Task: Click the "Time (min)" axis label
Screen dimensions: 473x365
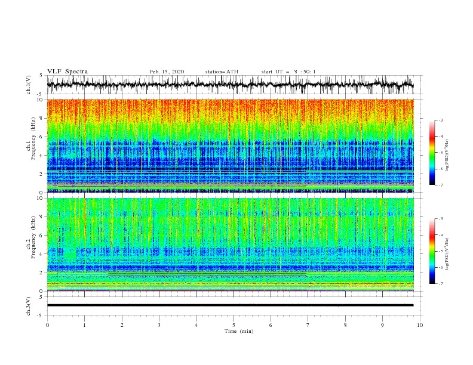Action: [x=239, y=331]
